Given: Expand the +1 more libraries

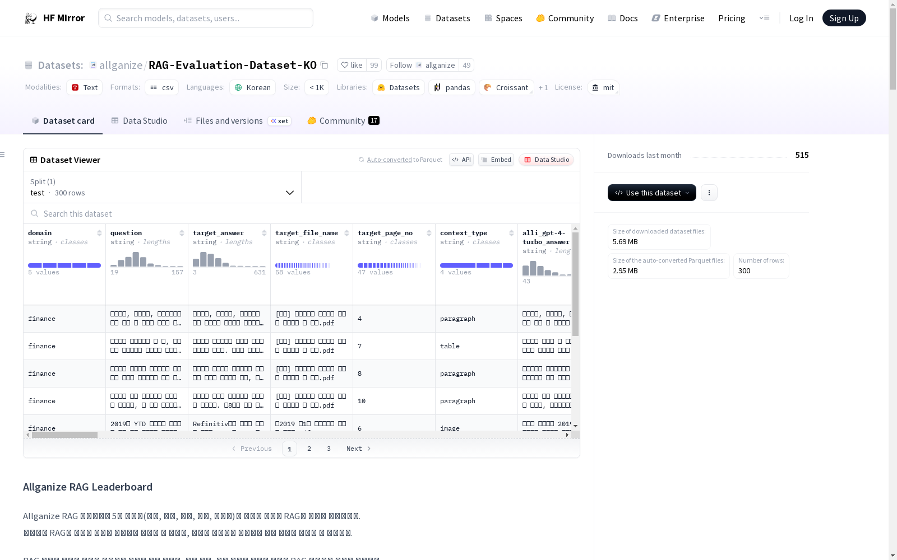Looking at the screenshot, I should coord(543,87).
